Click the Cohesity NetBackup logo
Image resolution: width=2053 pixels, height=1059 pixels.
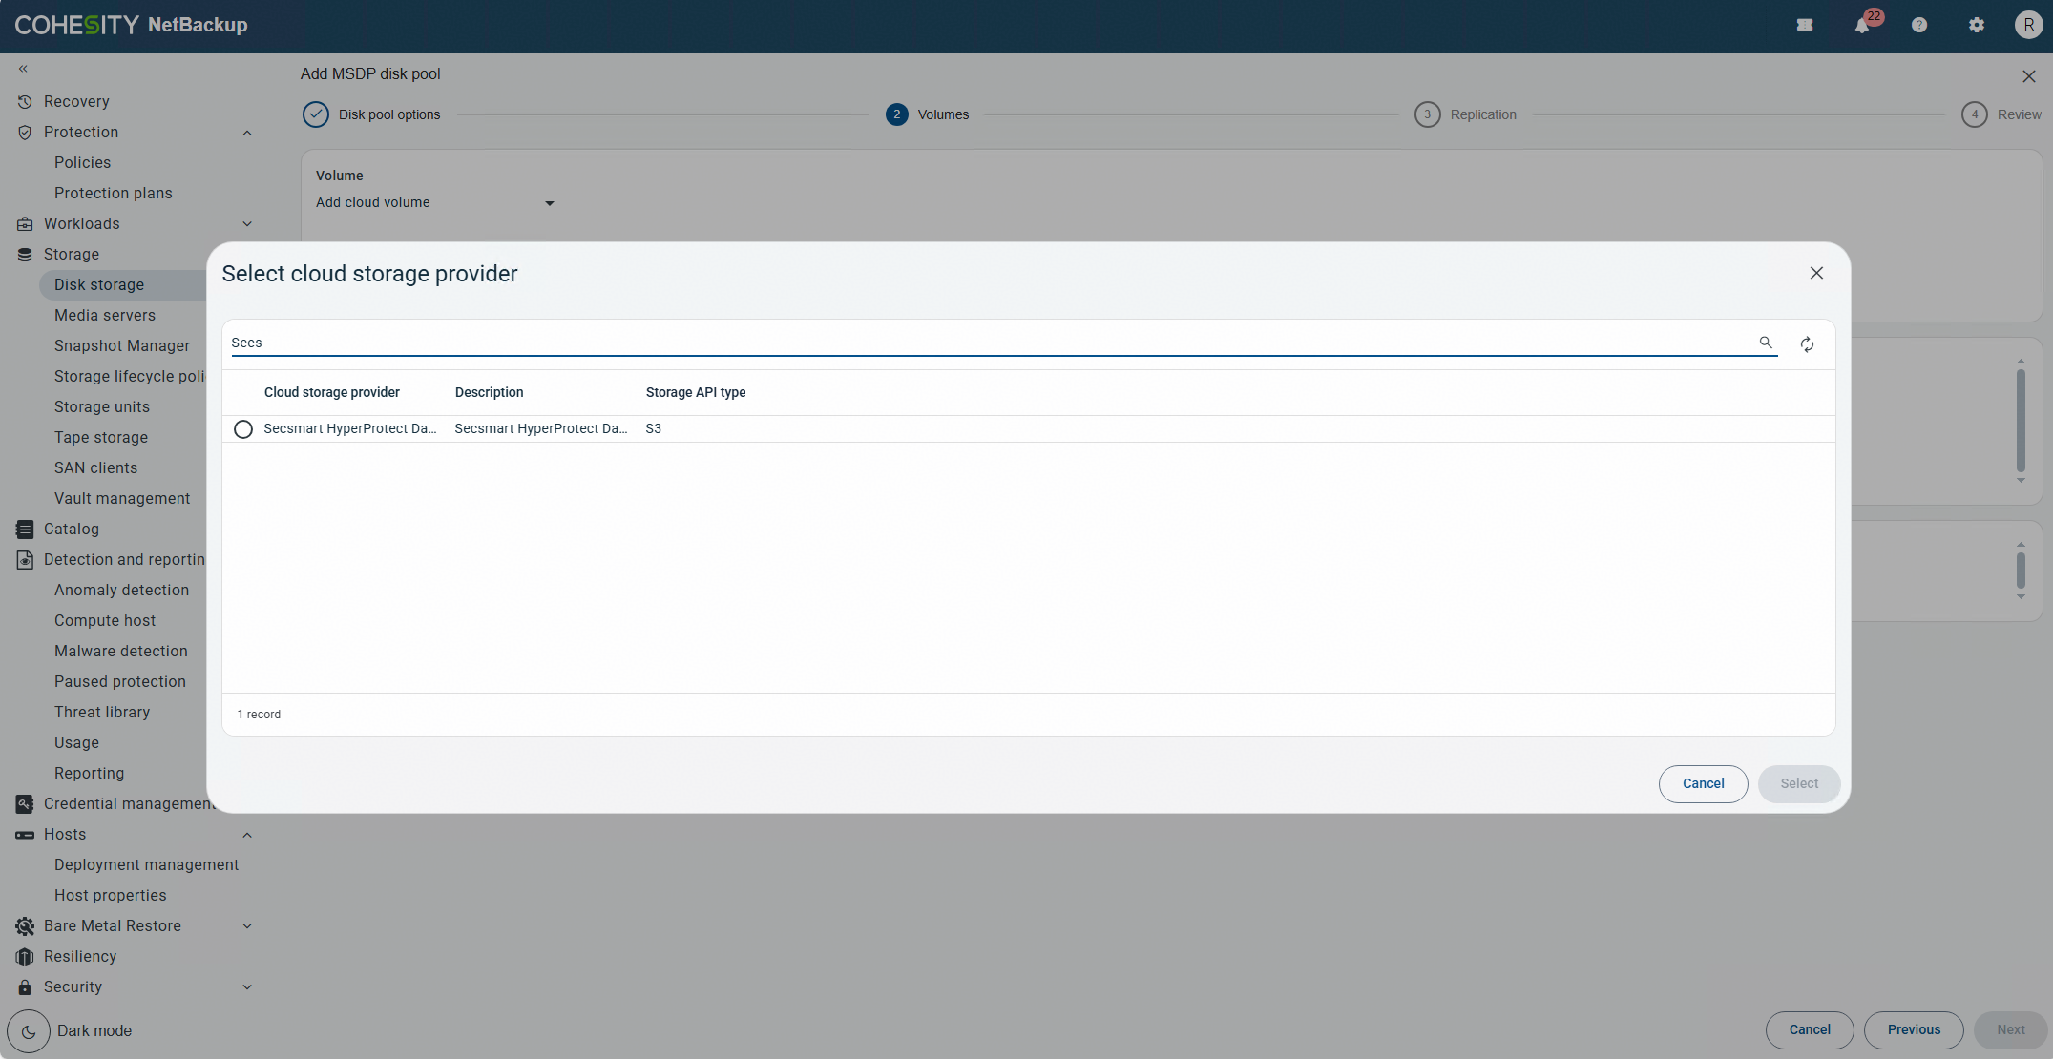pyautogui.click(x=131, y=25)
